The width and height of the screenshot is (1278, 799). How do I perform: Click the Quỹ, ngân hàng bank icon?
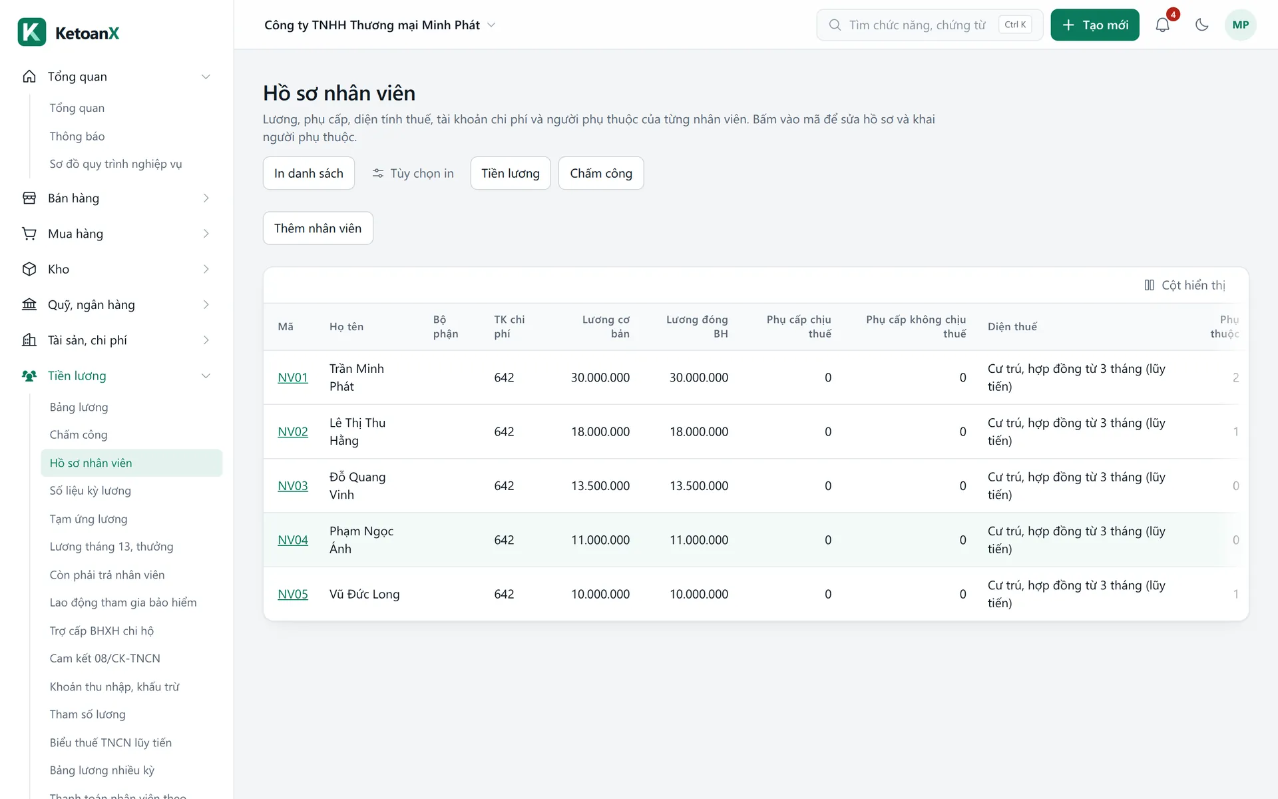pyautogui.click(x=29, y=304)
